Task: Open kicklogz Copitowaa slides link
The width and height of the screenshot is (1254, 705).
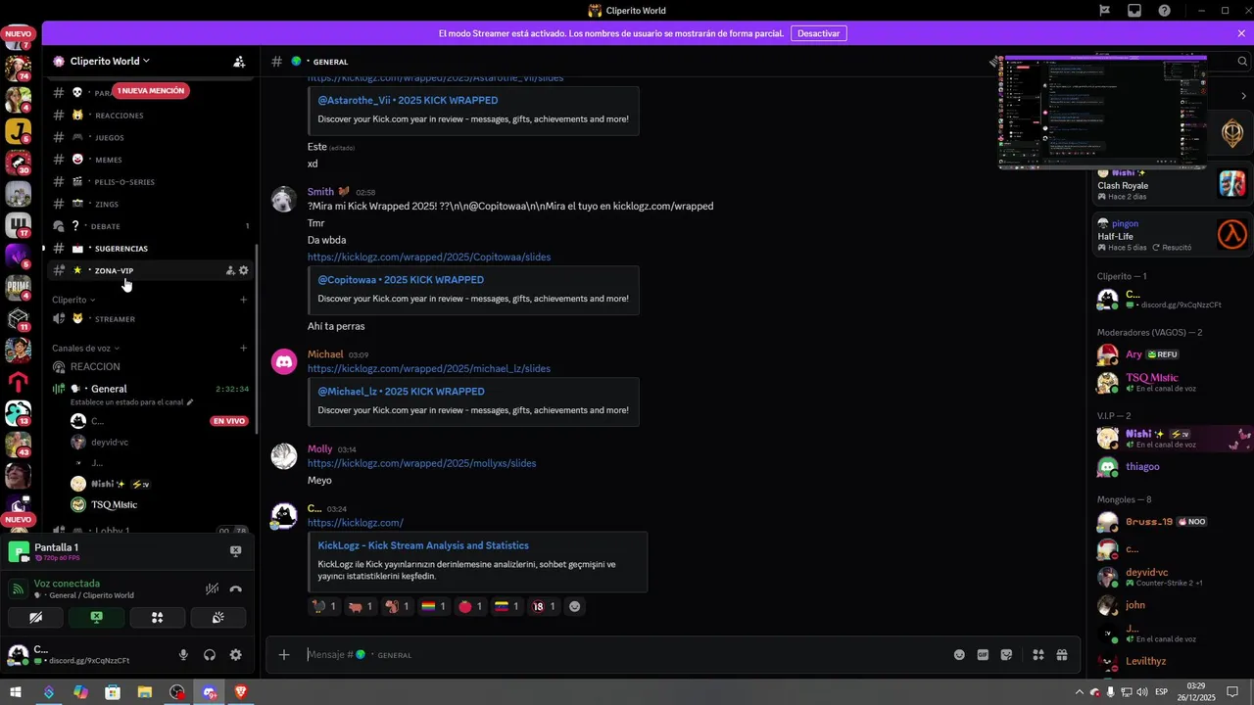Action: (x=429, y=257)
